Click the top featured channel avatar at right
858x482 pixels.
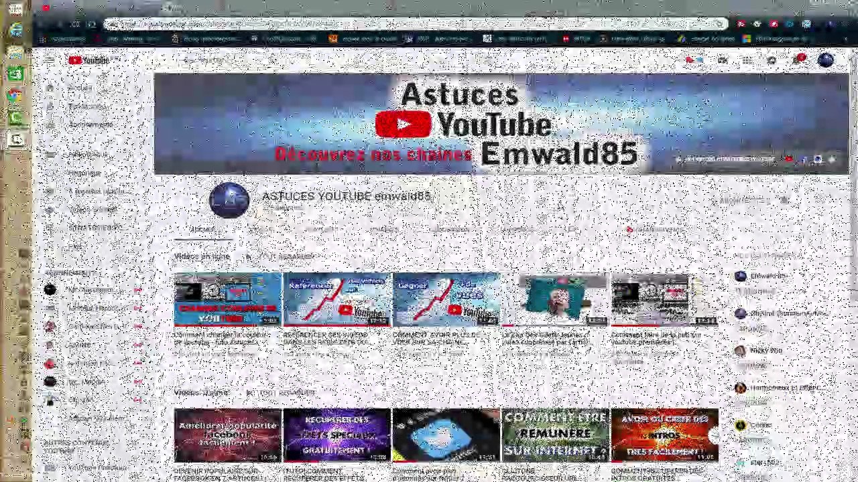pyautogui.click(x=740, y=276)
